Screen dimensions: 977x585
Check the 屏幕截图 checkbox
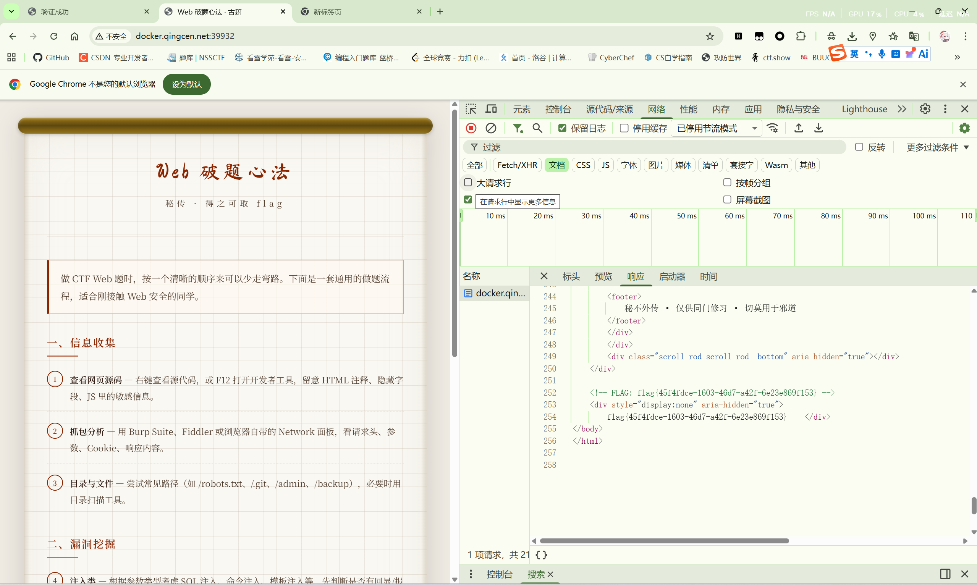727,200
